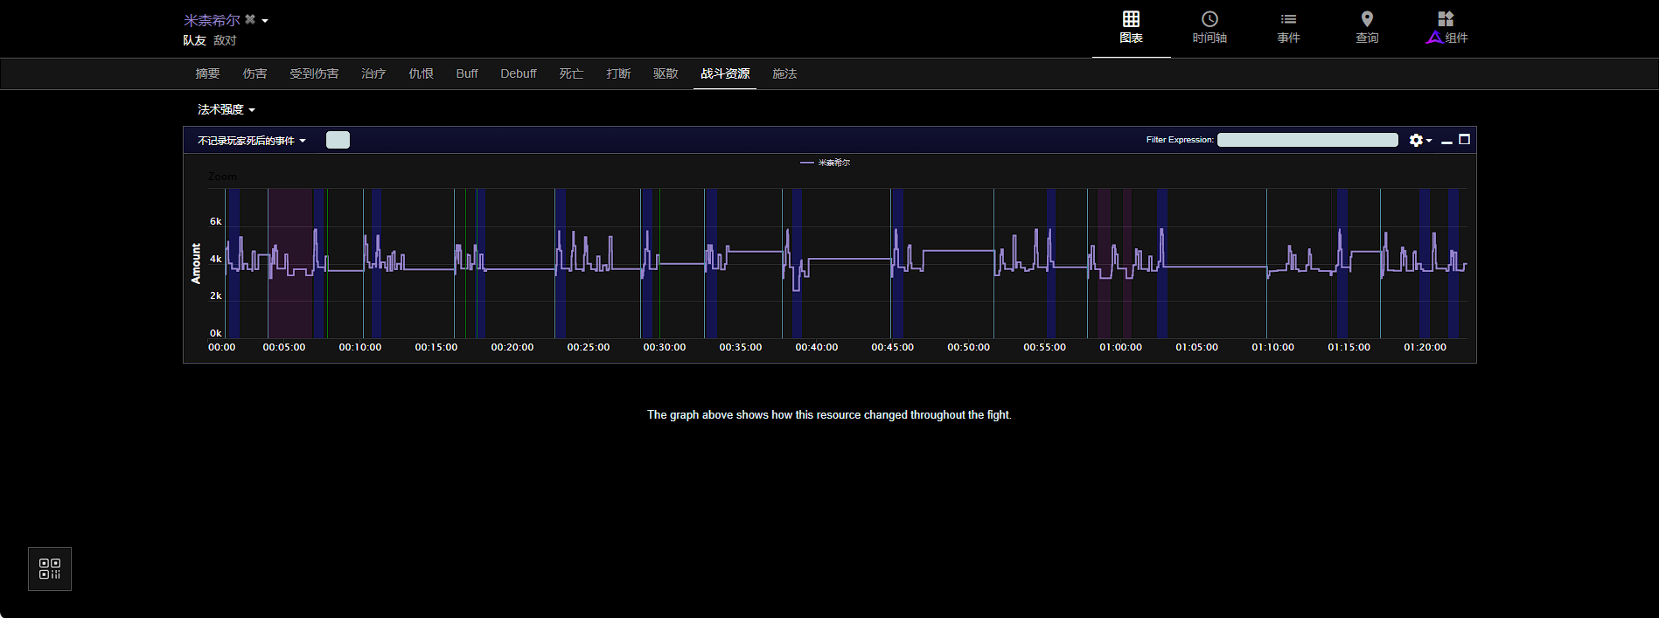This screenshot has width=1659, height=618.
Task: Click the Zoom label on the chart
Action: (222, 177)
